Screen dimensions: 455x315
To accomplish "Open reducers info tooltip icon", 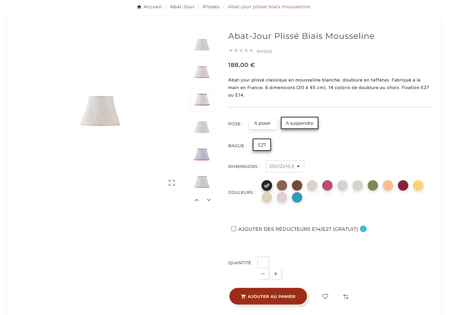I will [x=363, y=229].
